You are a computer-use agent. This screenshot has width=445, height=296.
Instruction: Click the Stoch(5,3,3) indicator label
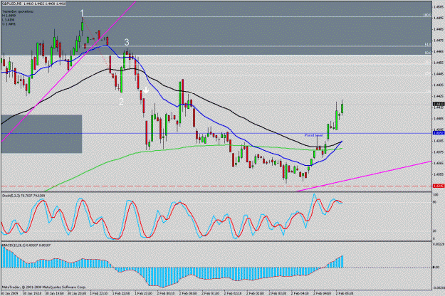click(23, 196)
